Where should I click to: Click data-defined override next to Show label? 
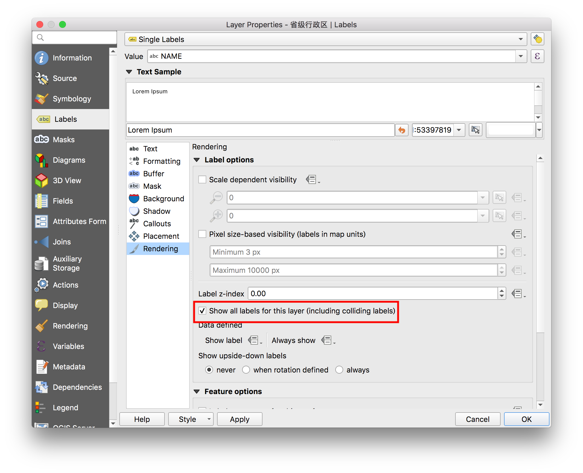click(x=254, y=340)
